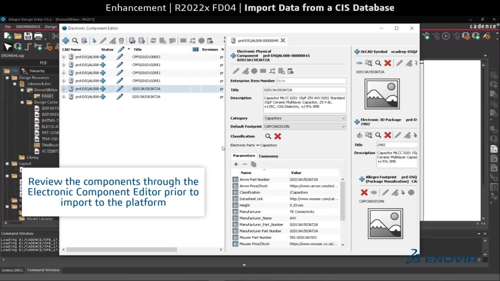The image size is (500, 281).
Task: Select PAGE1 in the project tree
Action: pos(47,96)
